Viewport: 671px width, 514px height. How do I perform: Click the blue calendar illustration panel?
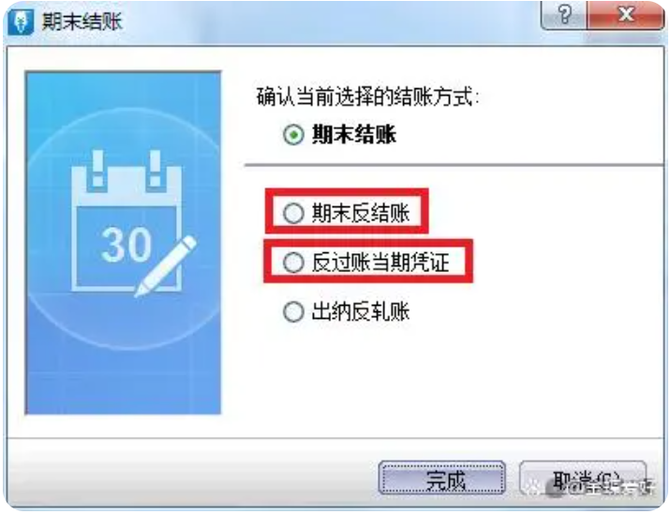tap(124, 243)
